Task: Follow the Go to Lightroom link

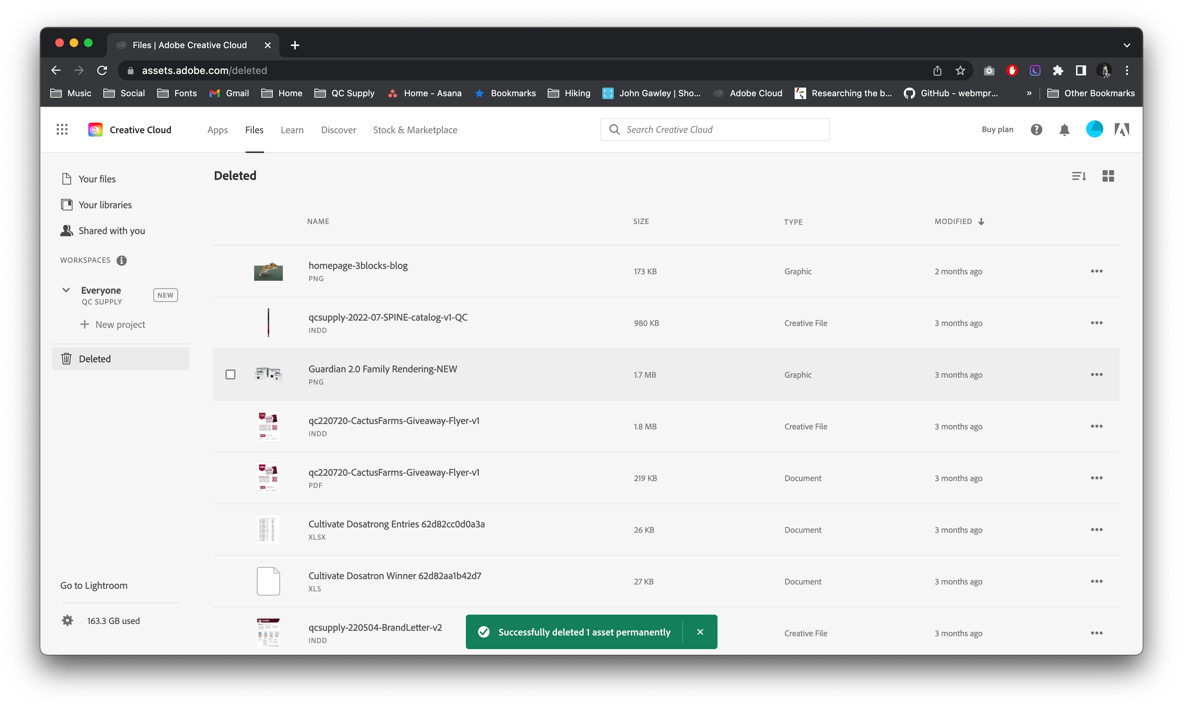Action: [94, 585]
